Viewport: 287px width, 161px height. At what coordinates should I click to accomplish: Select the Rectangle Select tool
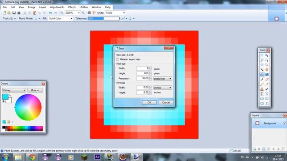pyautogui.click(x=262, y=55)
